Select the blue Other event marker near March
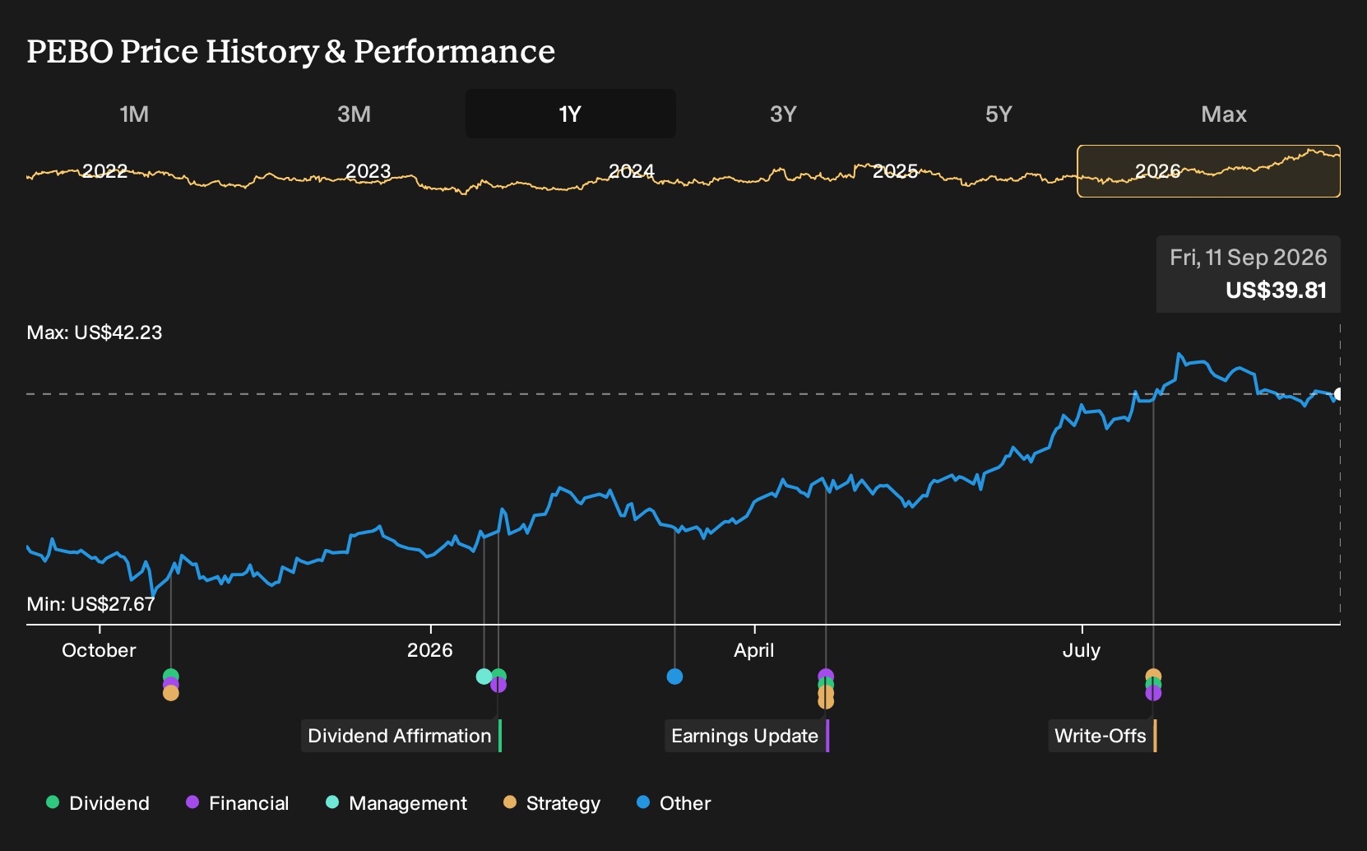Image resolution: width=1367 pixels, height=851 pixels. point(674,677)
